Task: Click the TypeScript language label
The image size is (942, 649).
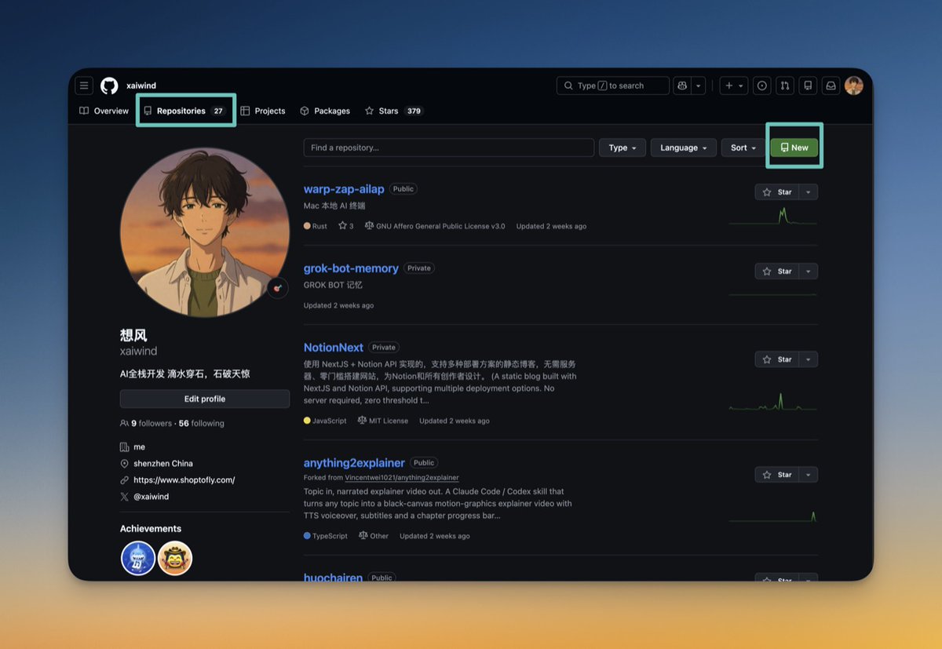Action: [330, 536]
